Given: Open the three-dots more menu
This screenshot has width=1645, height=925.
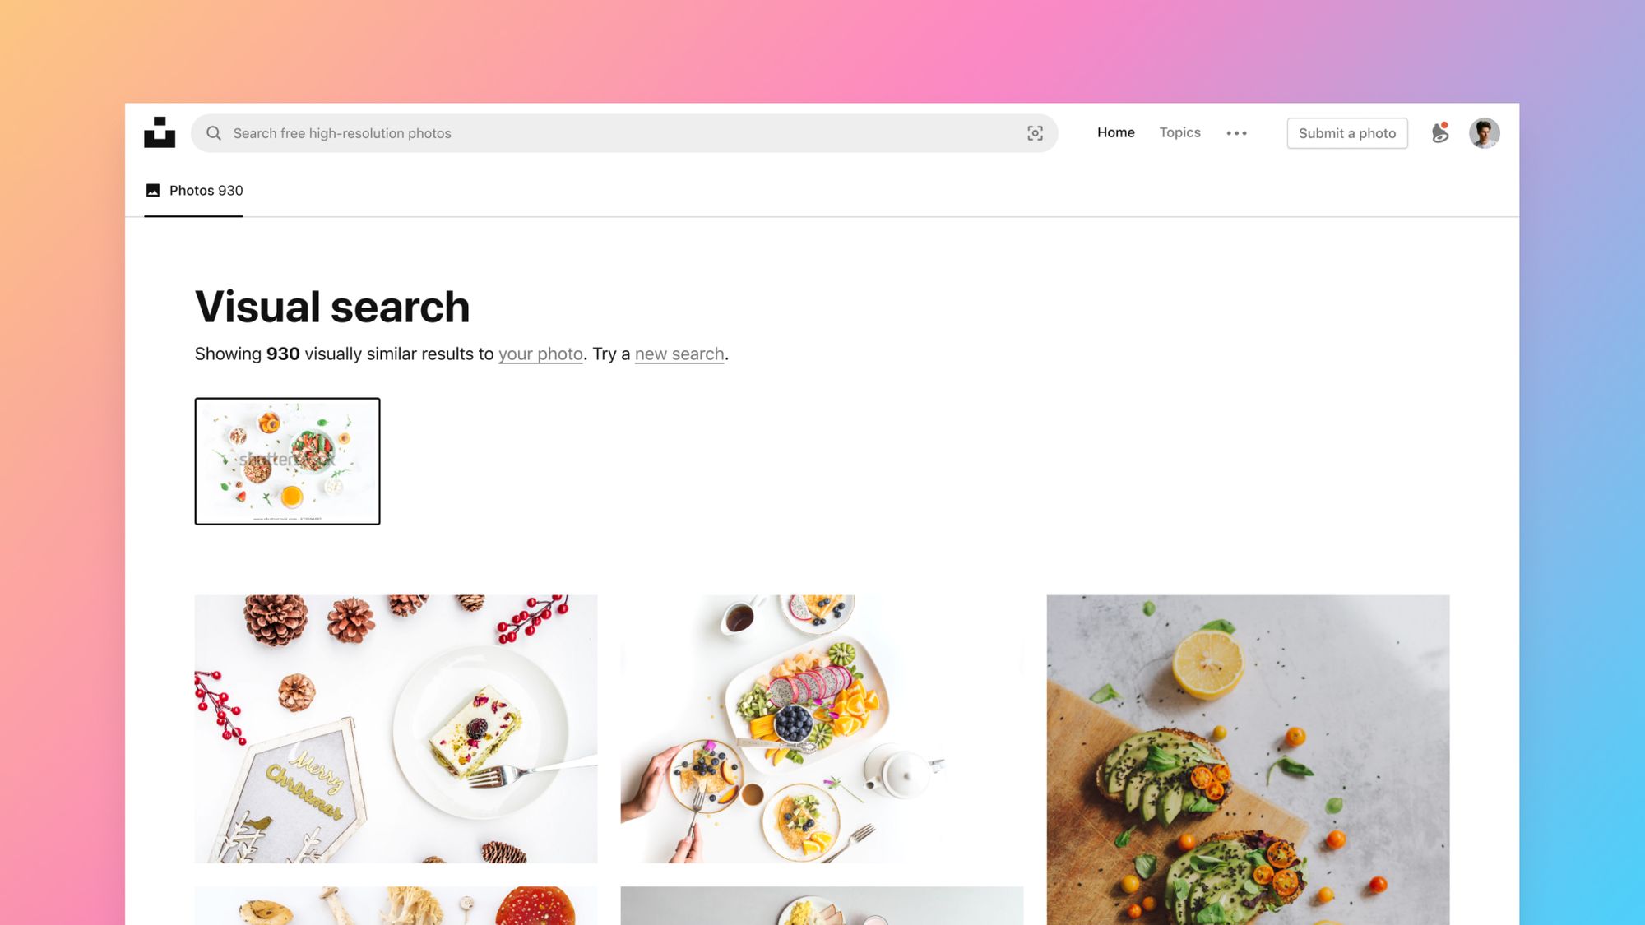Looking at the screenshot, I should coord(1236,133).
